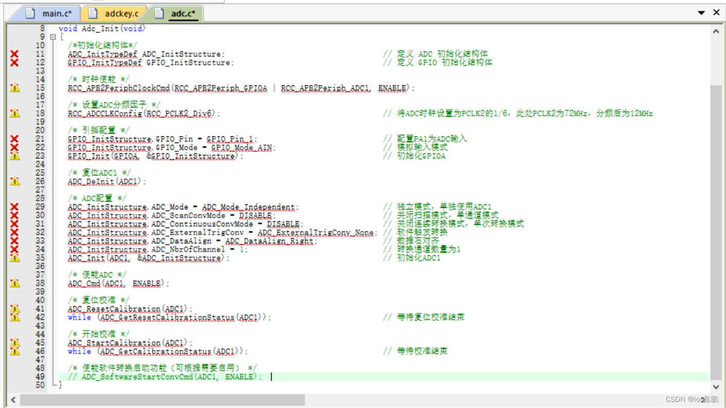The width and height of the screenshot is (726, 408).
Task: Click commented ADC_SoftwareStartConvCmd line 49
Action: pyautogui.click(x=165, y=377)
